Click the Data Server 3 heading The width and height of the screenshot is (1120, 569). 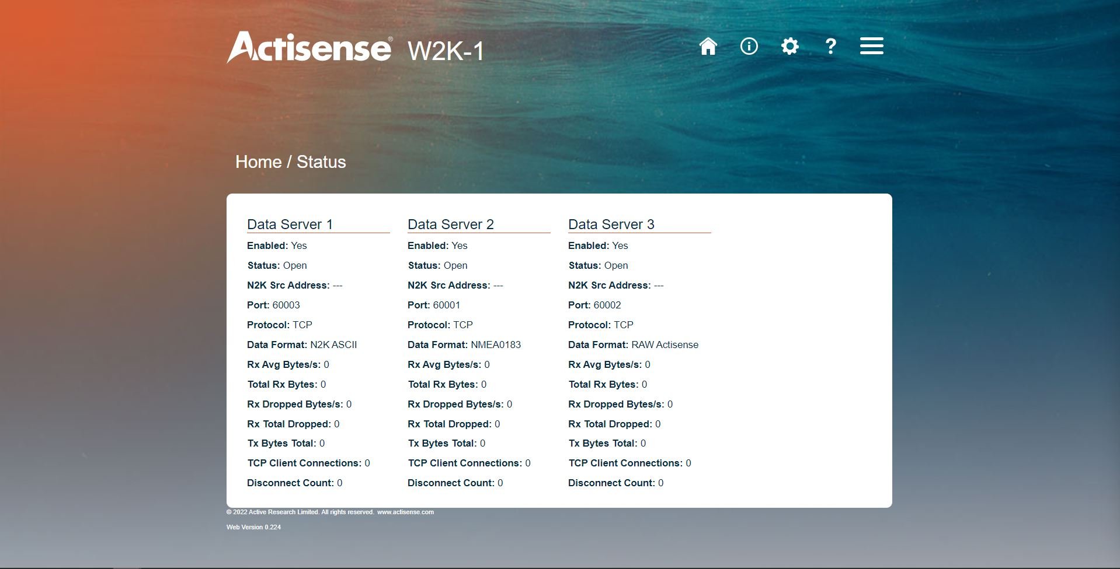(x=611, y=224)
